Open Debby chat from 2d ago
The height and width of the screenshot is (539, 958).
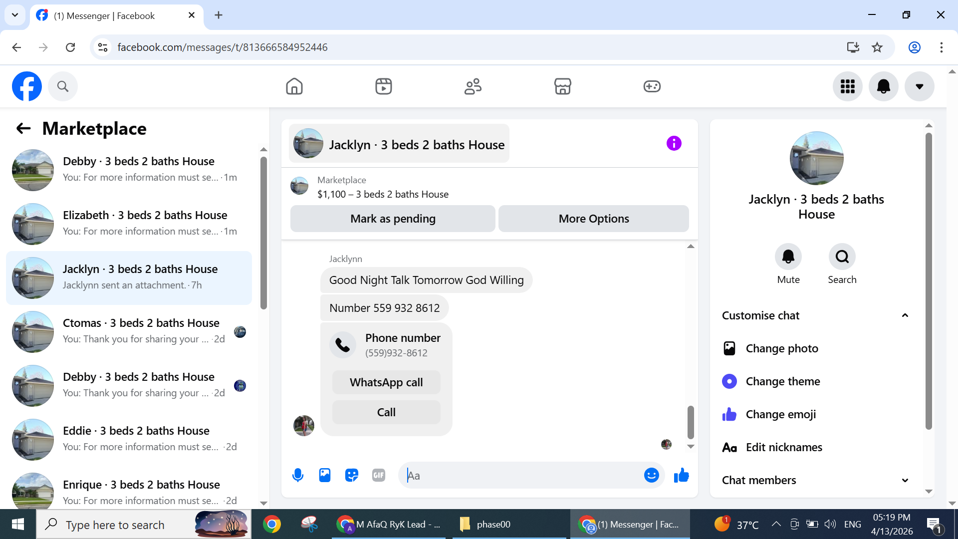pos(129,386)
